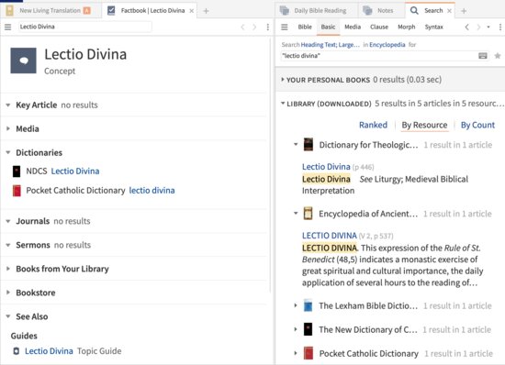Collapse the Sermons section
The width and height of the screenshot is (505, 365).
click(8, 245)
